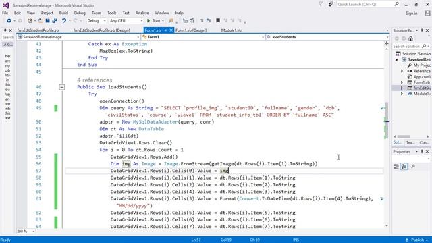
Task: Open the Tools menu
Action: (x=111, y=13)
